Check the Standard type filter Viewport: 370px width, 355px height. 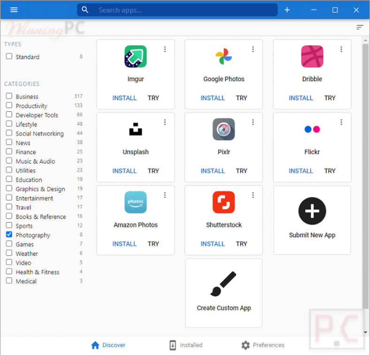click(x=9, y=56)
